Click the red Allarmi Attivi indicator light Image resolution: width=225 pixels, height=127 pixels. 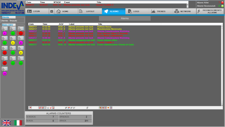coord(222,3)
